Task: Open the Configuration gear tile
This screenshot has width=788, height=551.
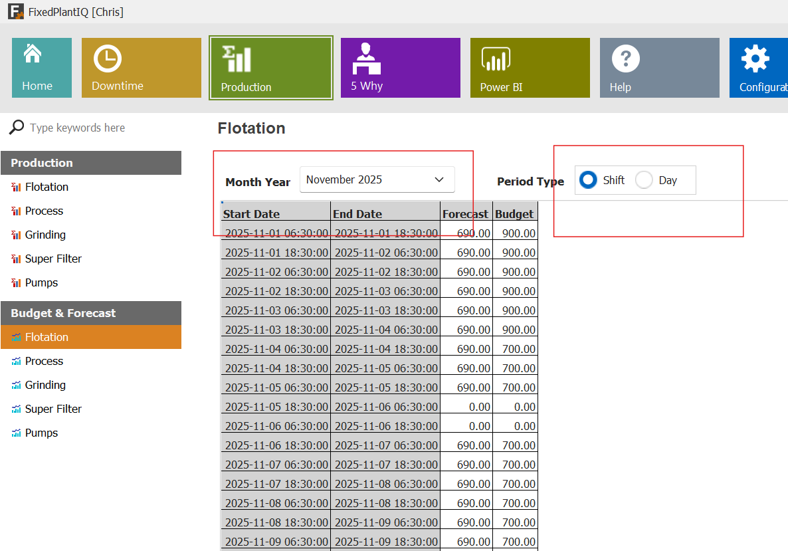Action: tap(758, 68)
